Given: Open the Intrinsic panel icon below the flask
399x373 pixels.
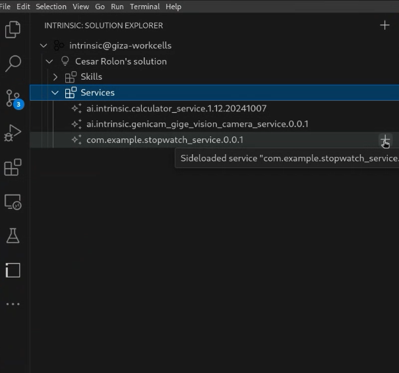Looking at the screenshot, I should pyautogui.click(x=13, y=270).
